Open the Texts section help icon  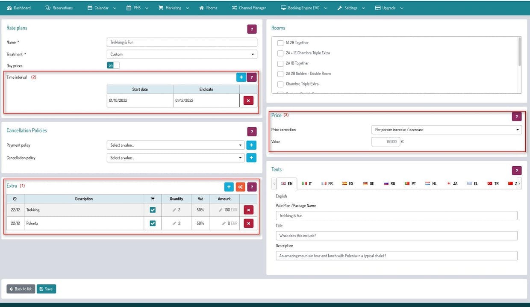(x=517, y=171)
